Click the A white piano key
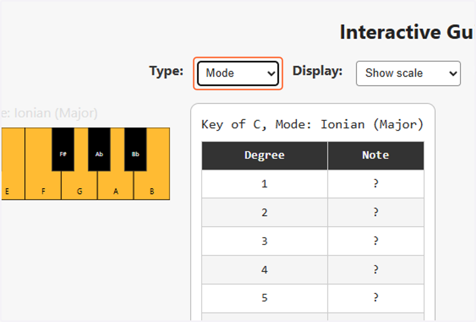This screenshot has width=476, height=322. click(115, 186)
